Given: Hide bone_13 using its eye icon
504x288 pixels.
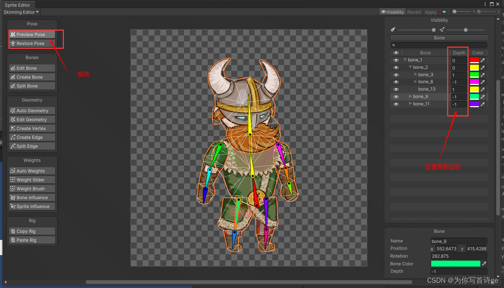Looking at the screenshot, I should (x=396, y=89).
